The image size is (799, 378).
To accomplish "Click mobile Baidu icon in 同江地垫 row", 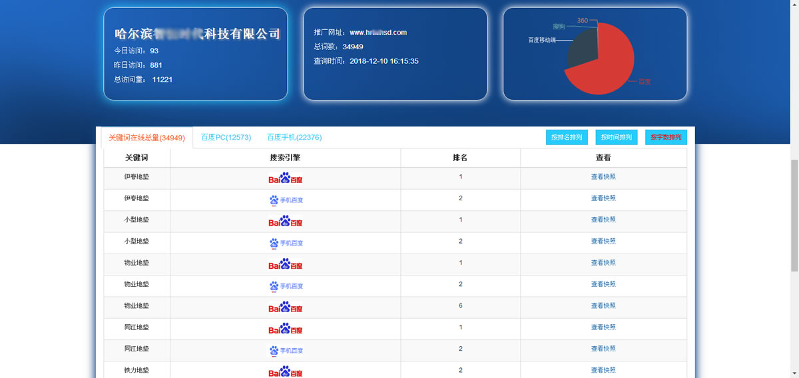I will 286,351.
